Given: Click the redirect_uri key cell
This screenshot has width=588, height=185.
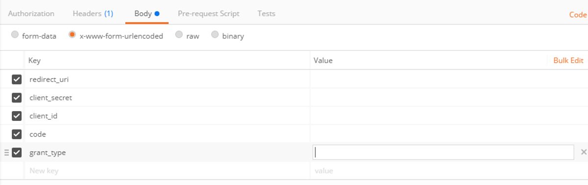Looking at the screenshot, I should point(167,79).
